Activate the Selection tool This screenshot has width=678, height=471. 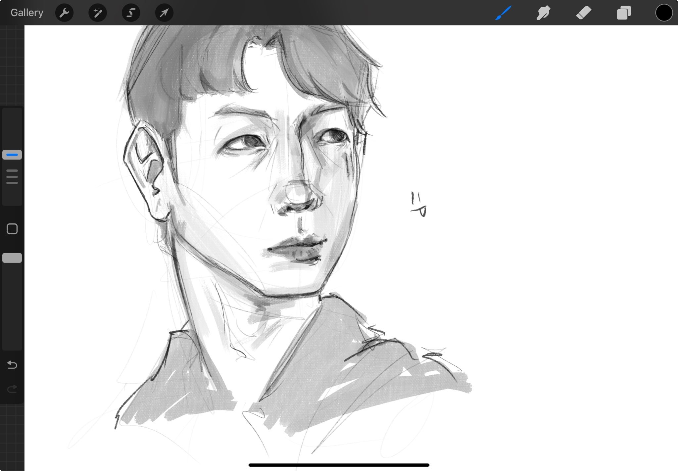coord(131,13)
